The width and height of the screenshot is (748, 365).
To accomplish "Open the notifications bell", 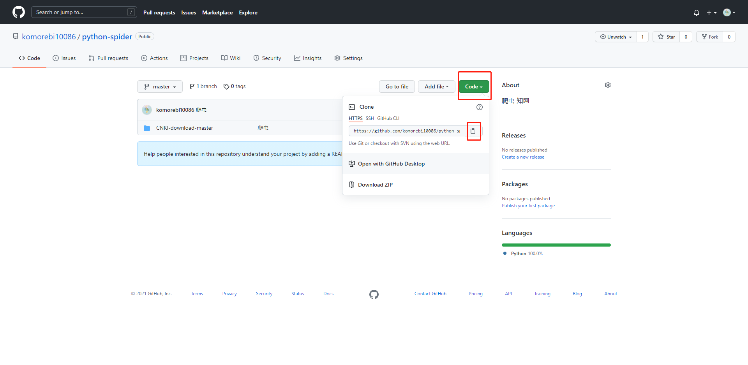I will pos(697,12).
